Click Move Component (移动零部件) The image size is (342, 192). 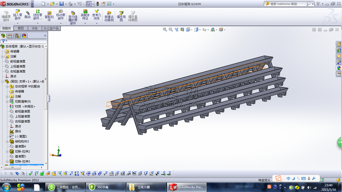(x=61, y=15)
